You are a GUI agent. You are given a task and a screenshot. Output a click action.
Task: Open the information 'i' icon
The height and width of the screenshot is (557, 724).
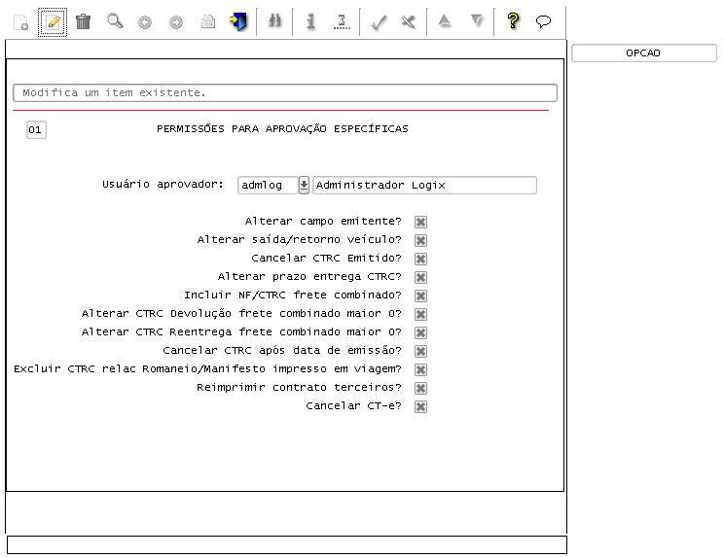310,21
